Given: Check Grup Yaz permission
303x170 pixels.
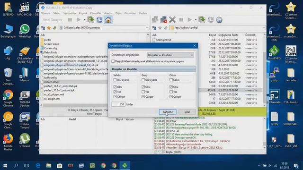Looking at the screenshot, I should pyautogui.click(x=143, y=92).
